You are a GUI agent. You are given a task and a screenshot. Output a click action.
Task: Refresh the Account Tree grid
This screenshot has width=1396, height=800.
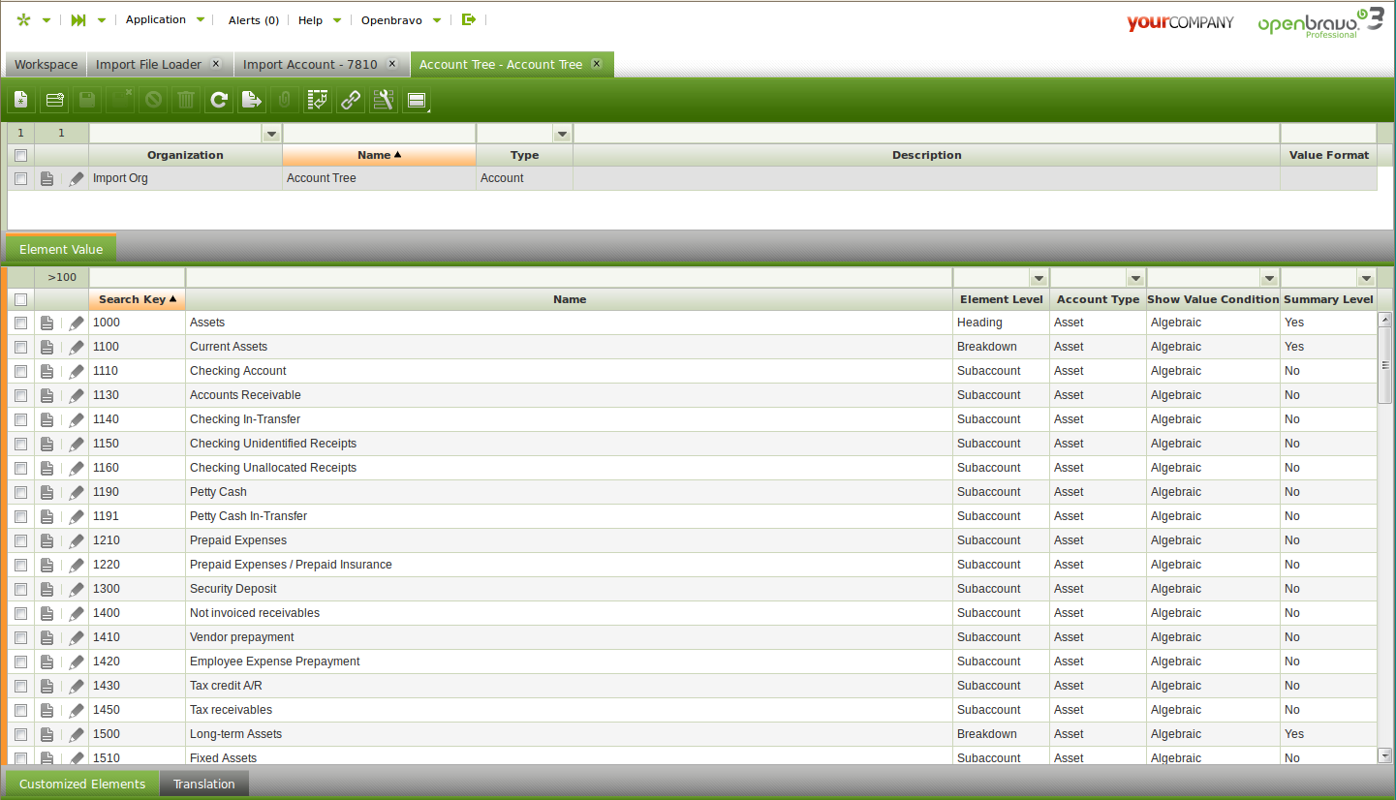tap(219, 100)
